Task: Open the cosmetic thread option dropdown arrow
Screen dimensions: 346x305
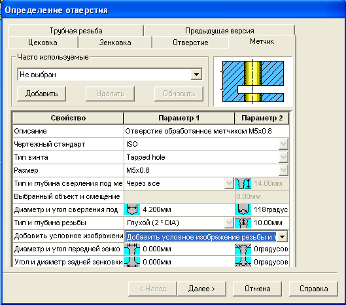Action: (x=282, y=237)
